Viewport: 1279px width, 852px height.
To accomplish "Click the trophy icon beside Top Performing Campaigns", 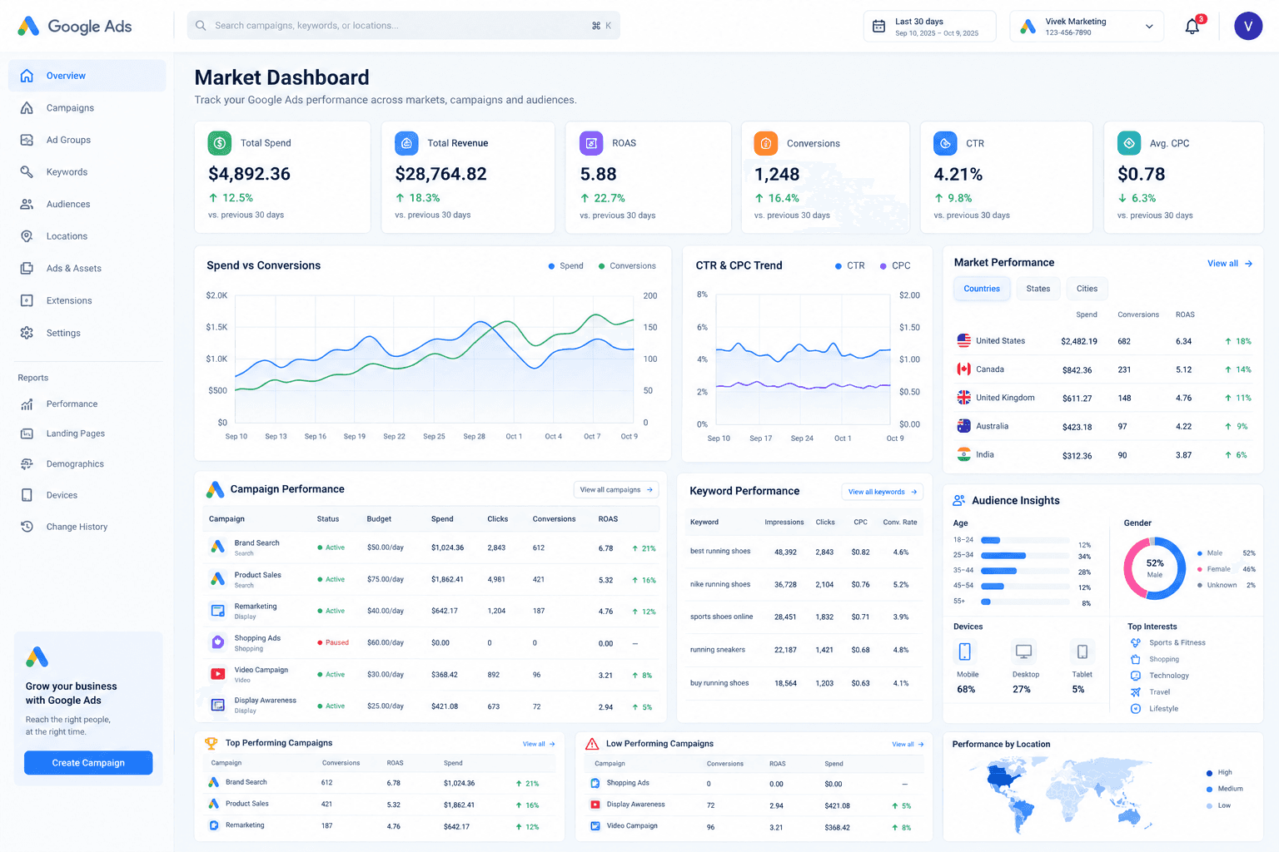I will (212, 743).
